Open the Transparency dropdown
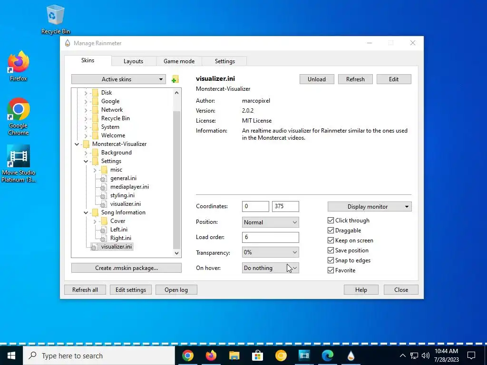The image size is (487, 365). [x=270, y=252]
